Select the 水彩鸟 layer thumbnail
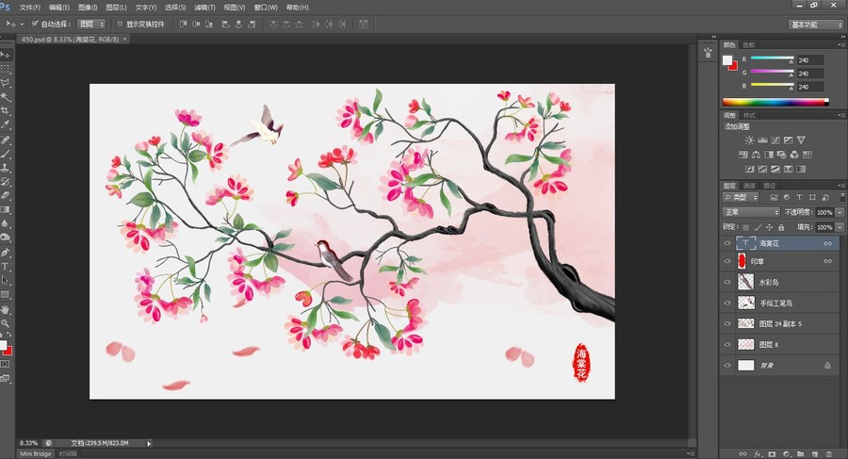 click(x=746, y=282)
